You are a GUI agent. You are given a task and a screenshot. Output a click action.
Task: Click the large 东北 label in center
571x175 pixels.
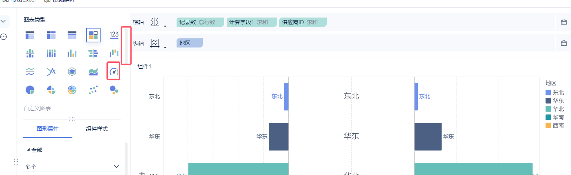pos(351,96)
